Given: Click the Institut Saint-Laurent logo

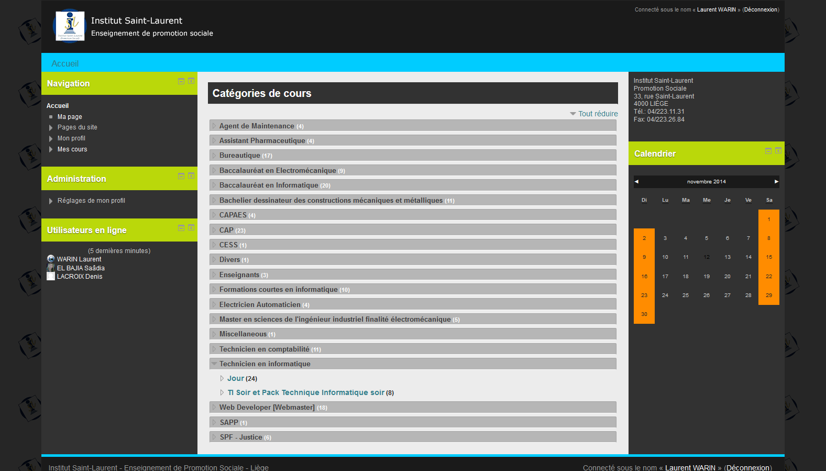Looking at the screenshot, I should coord(69,26).
